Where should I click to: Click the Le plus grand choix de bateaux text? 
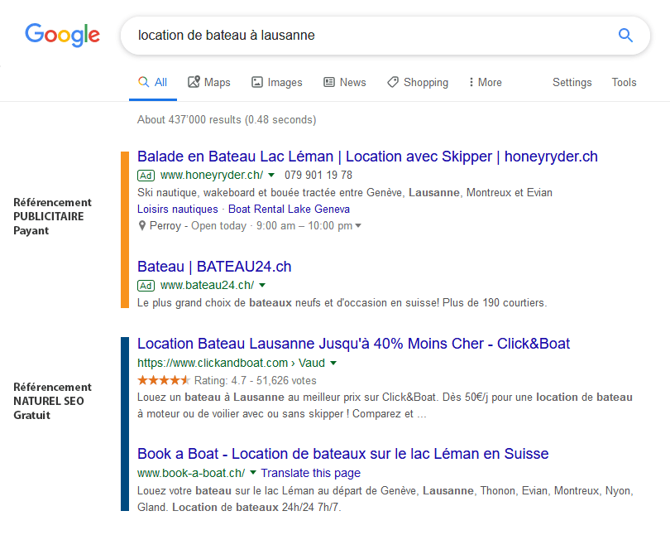(x=342, y=303)
